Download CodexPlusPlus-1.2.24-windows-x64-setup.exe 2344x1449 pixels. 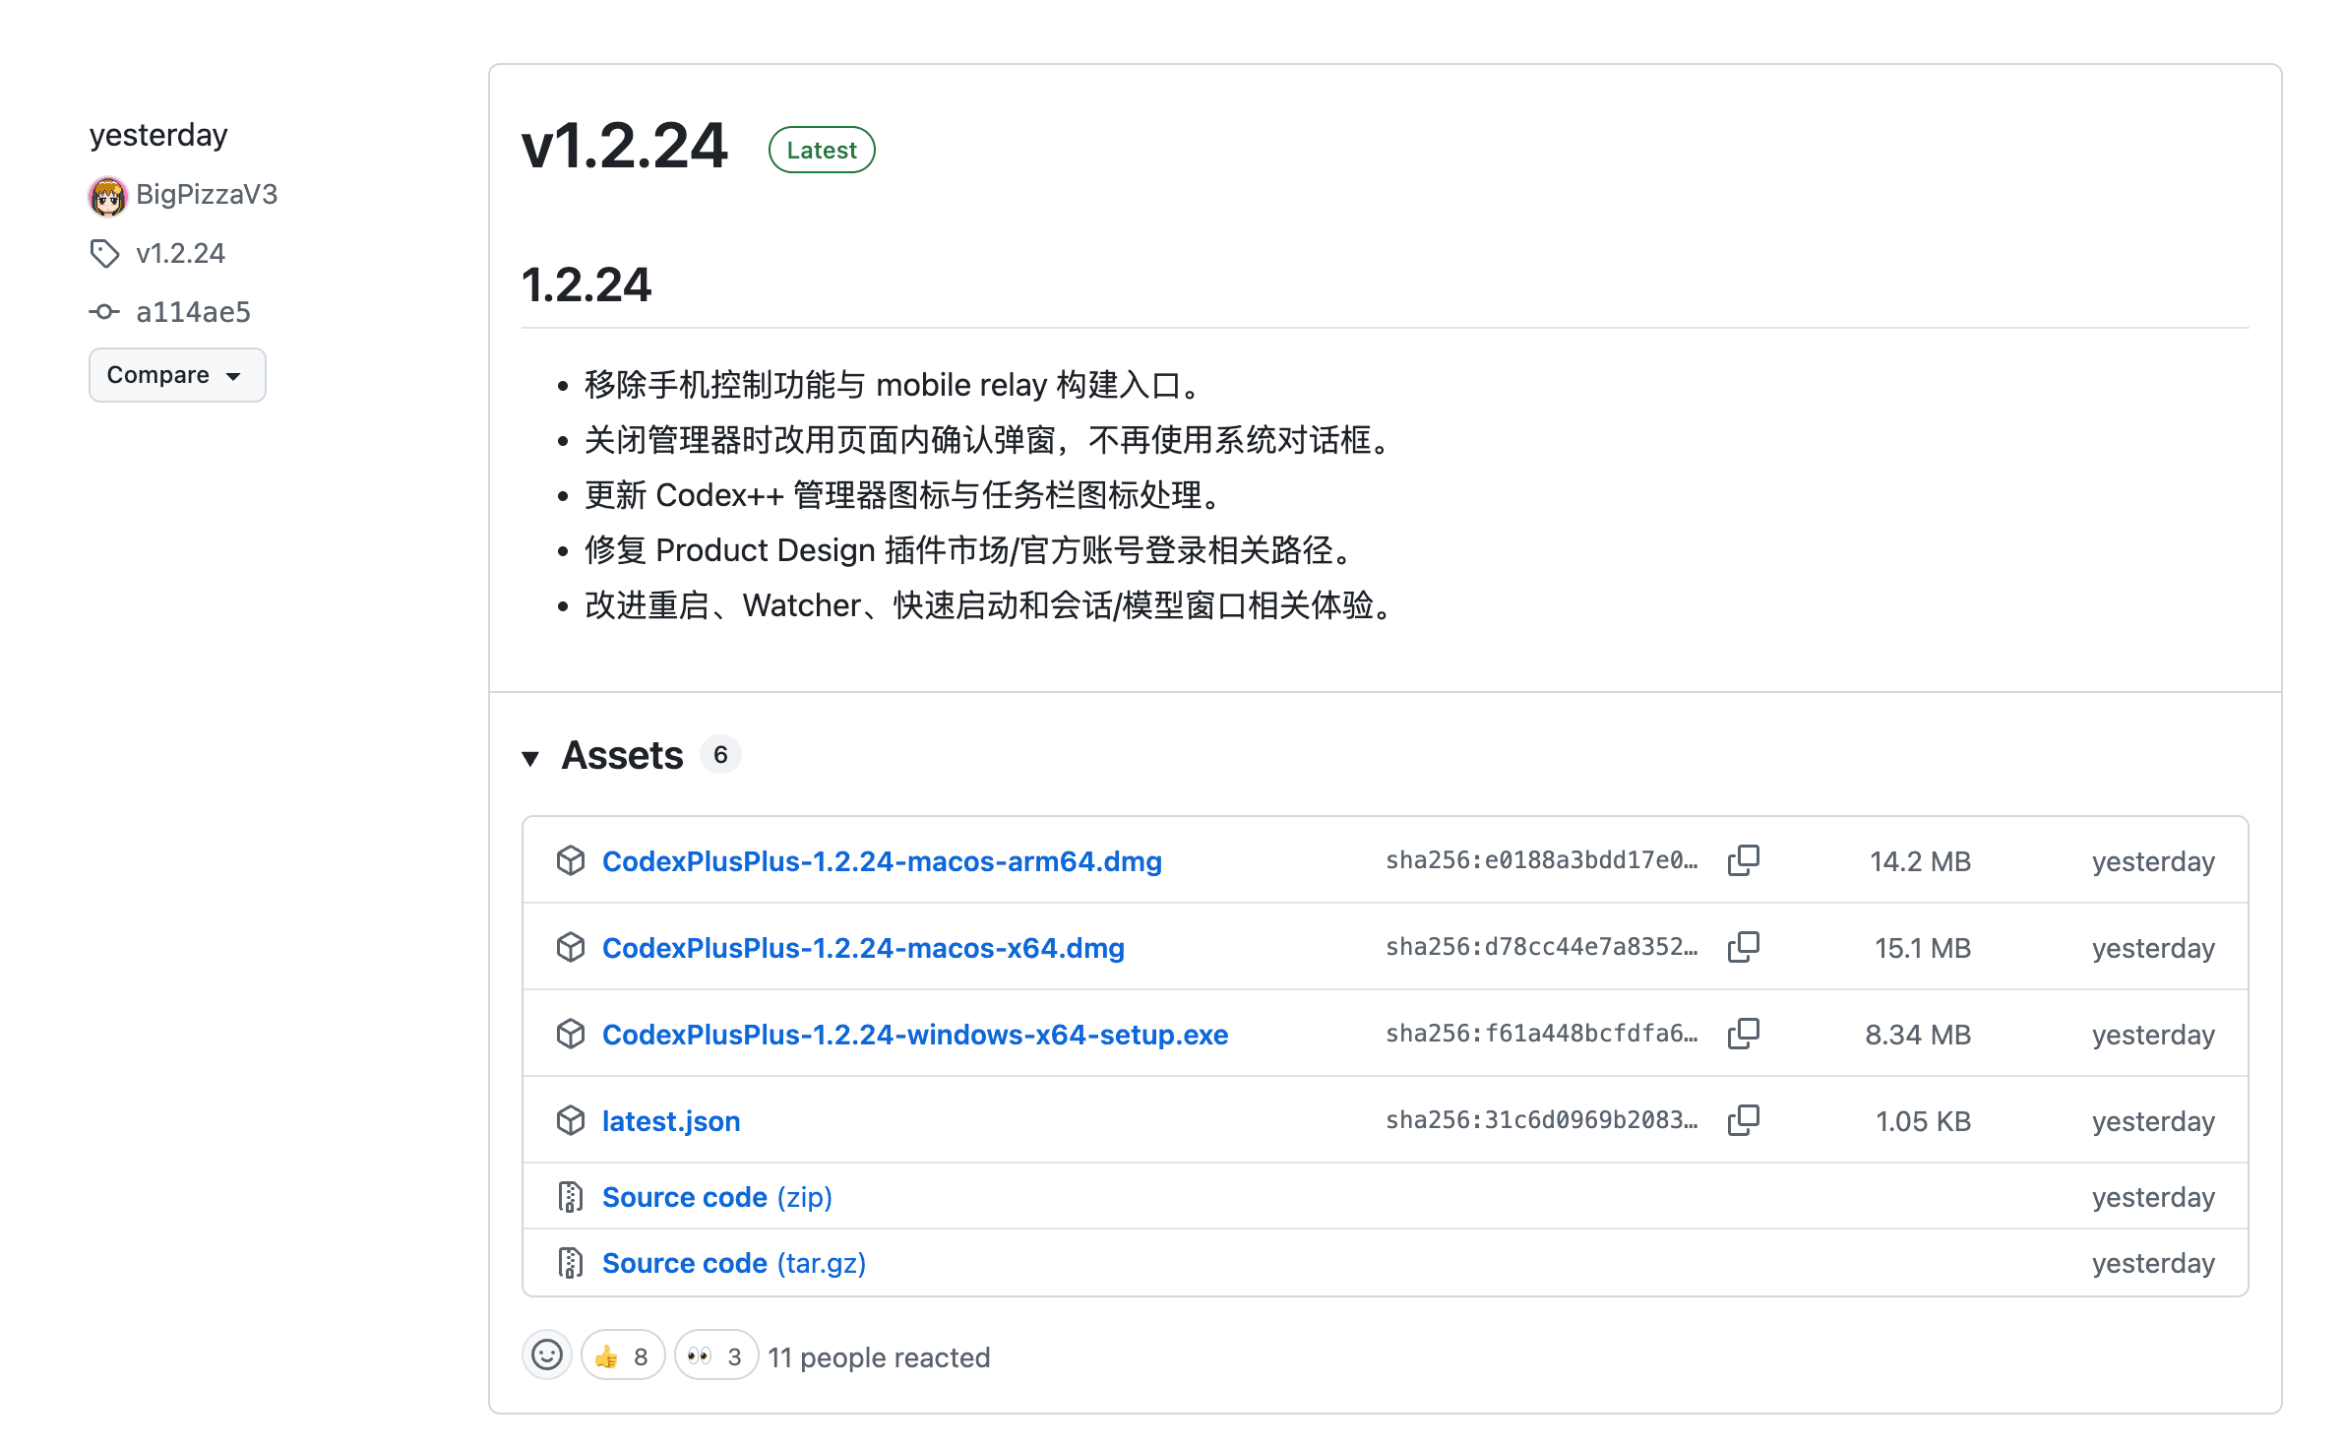pyautogui.click(x=915, y=1035)
